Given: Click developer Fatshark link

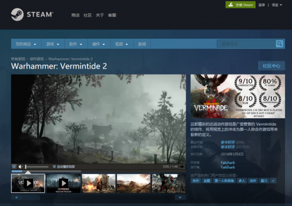Looking at the screenshot, I should pos(228,163).
